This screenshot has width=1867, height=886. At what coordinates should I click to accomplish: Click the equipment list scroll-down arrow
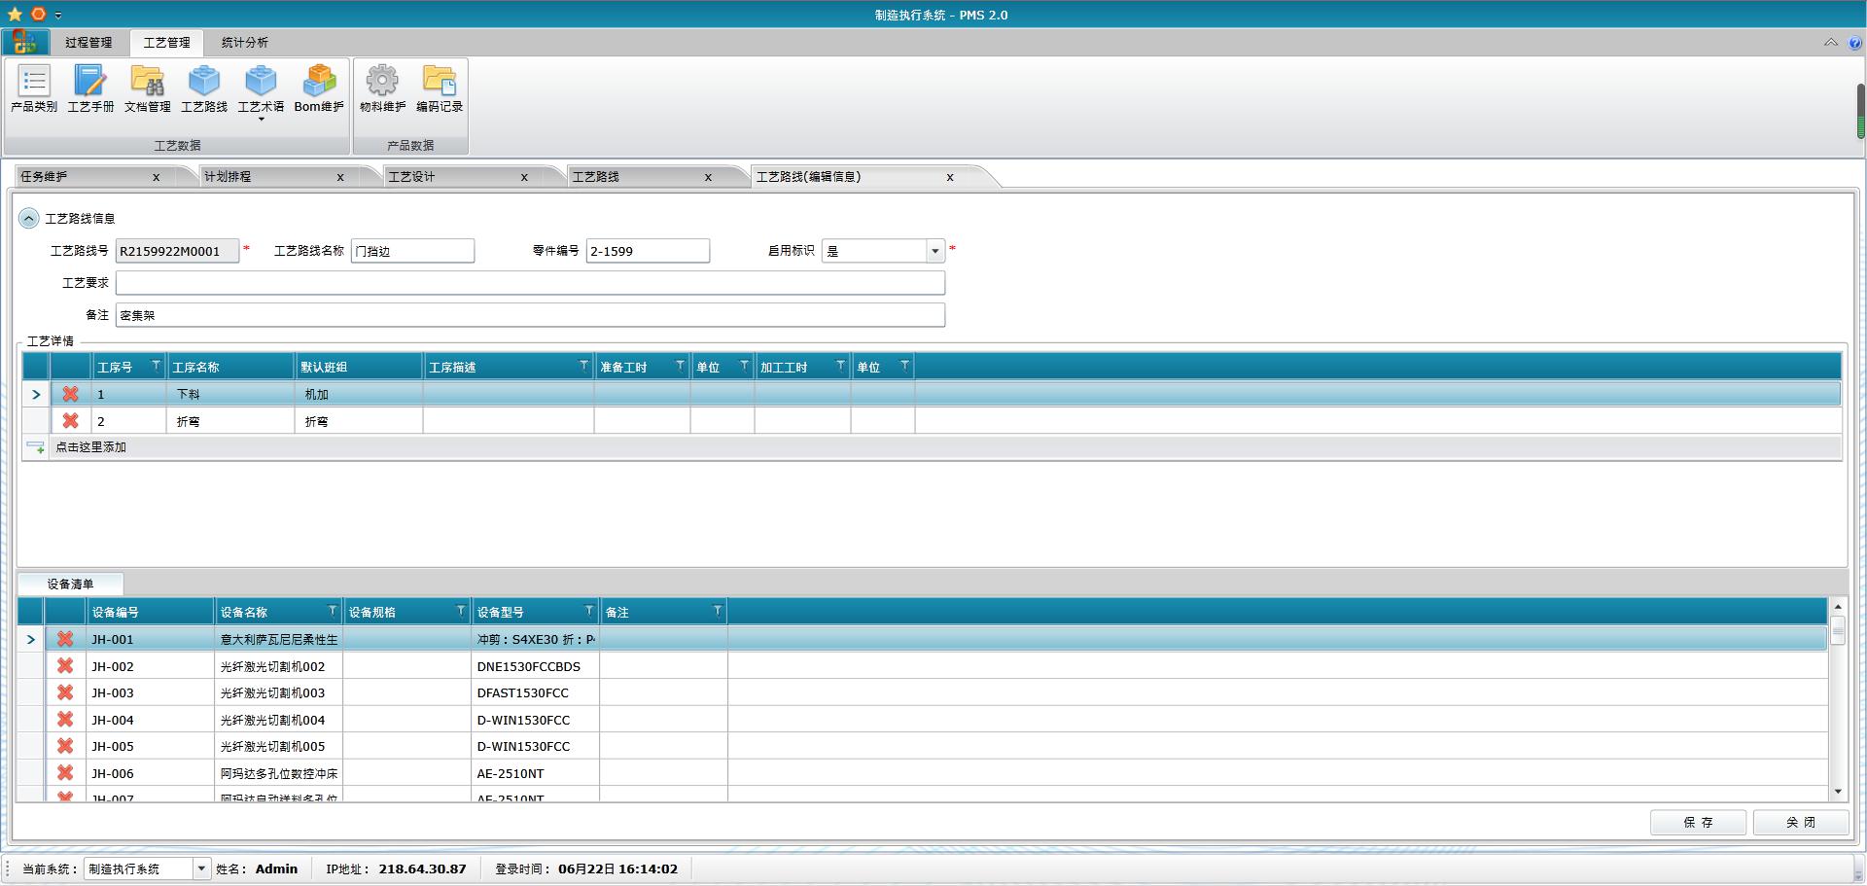[x=1838, y=792]
